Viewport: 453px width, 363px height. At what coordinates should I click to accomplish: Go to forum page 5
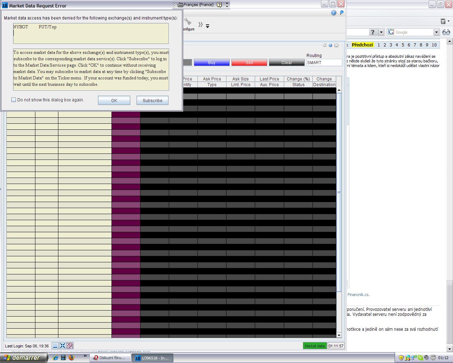click(x=403, y=45)
